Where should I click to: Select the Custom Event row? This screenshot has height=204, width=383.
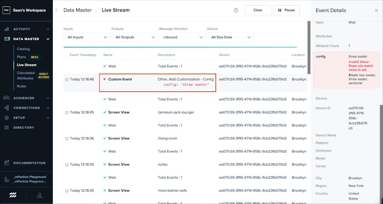[x=185, y=83]
